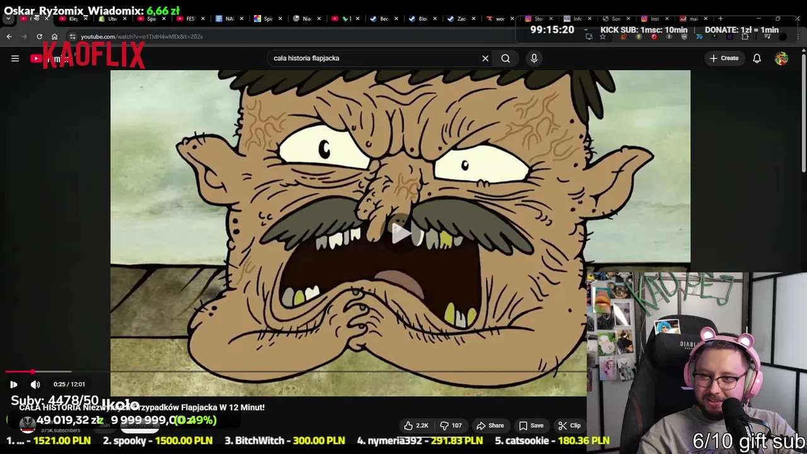Switch to the 'mai' tab
The width and height of the screenshot is (807, 454).
pos(692,19)
